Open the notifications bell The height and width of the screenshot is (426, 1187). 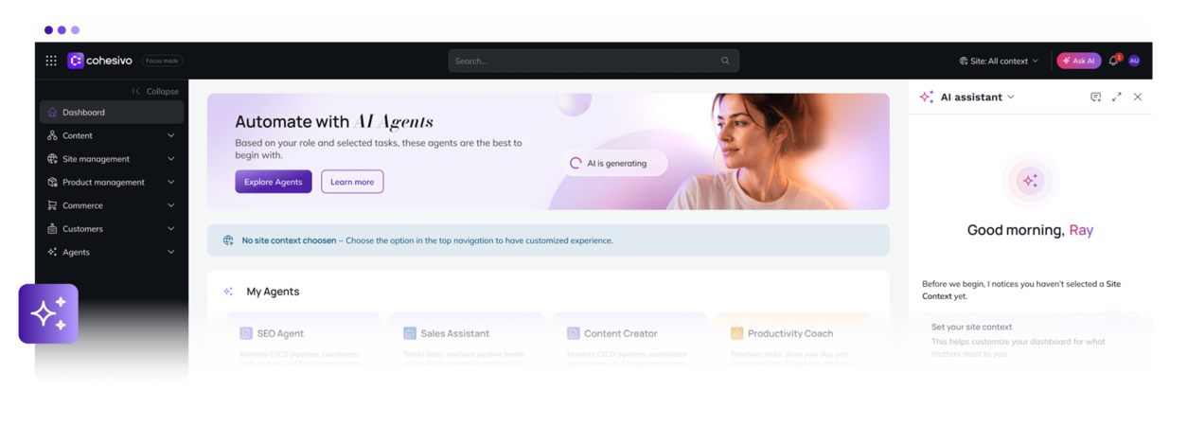[1113, 61]
